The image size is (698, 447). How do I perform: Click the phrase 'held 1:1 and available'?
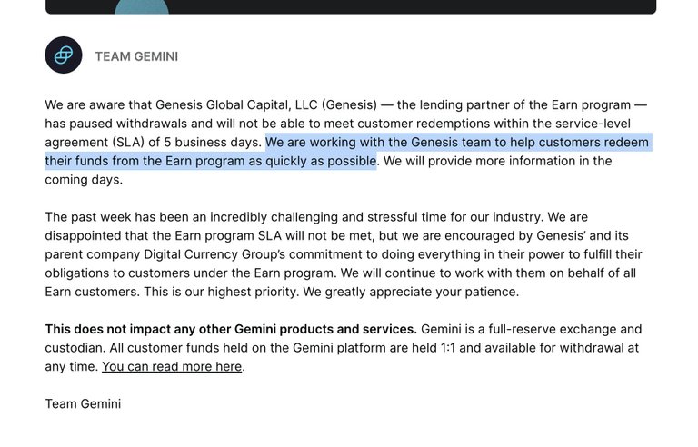point(460,348)
